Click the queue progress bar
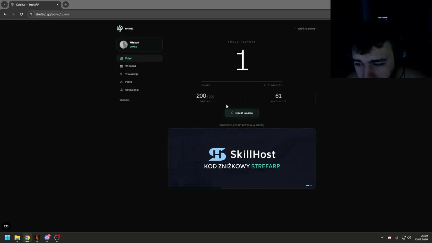 242,82
